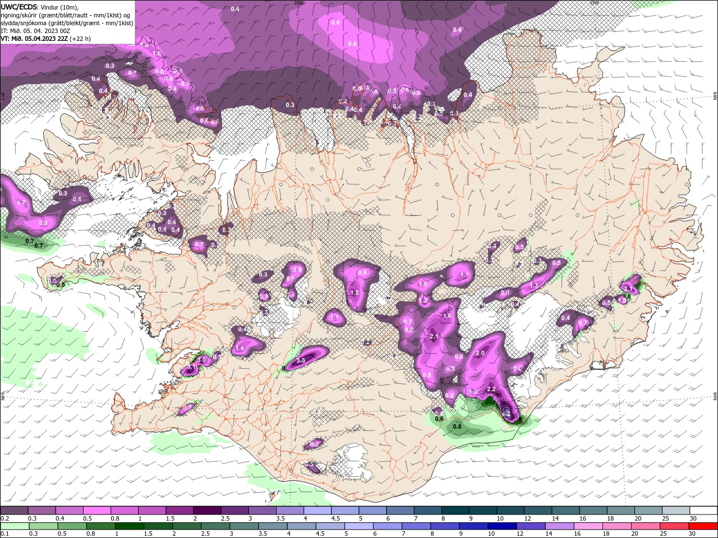Click the '1.6' snowfall value on the map
The height and width of the screenshot is (538, 718).
pyautogui.click(x=447, y=316)
